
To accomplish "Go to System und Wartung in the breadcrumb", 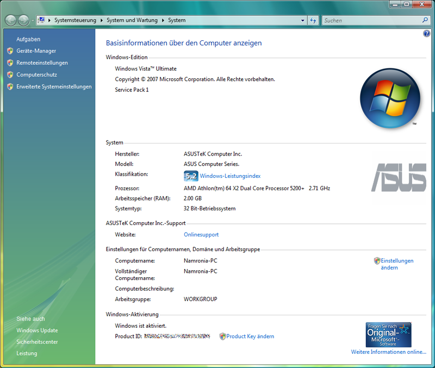I will tap(132, 20).
